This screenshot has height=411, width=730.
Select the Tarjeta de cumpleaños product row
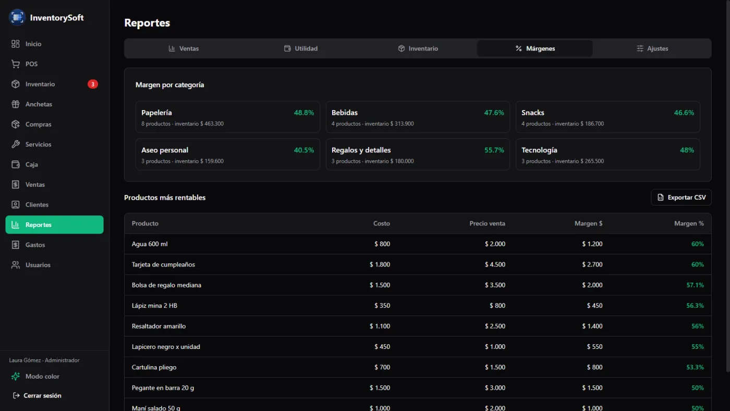coord(418,264)
